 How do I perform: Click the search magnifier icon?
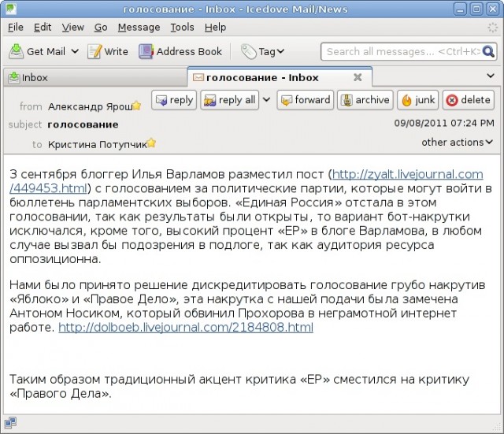coord(488,51)
